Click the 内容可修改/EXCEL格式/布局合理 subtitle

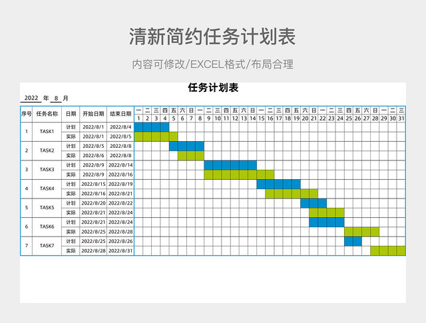[213, 65]
